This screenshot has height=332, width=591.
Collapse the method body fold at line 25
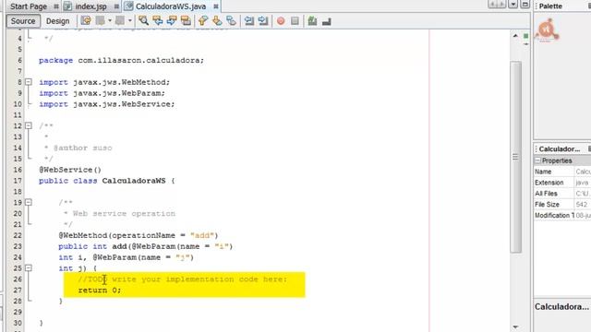point(29,268)
